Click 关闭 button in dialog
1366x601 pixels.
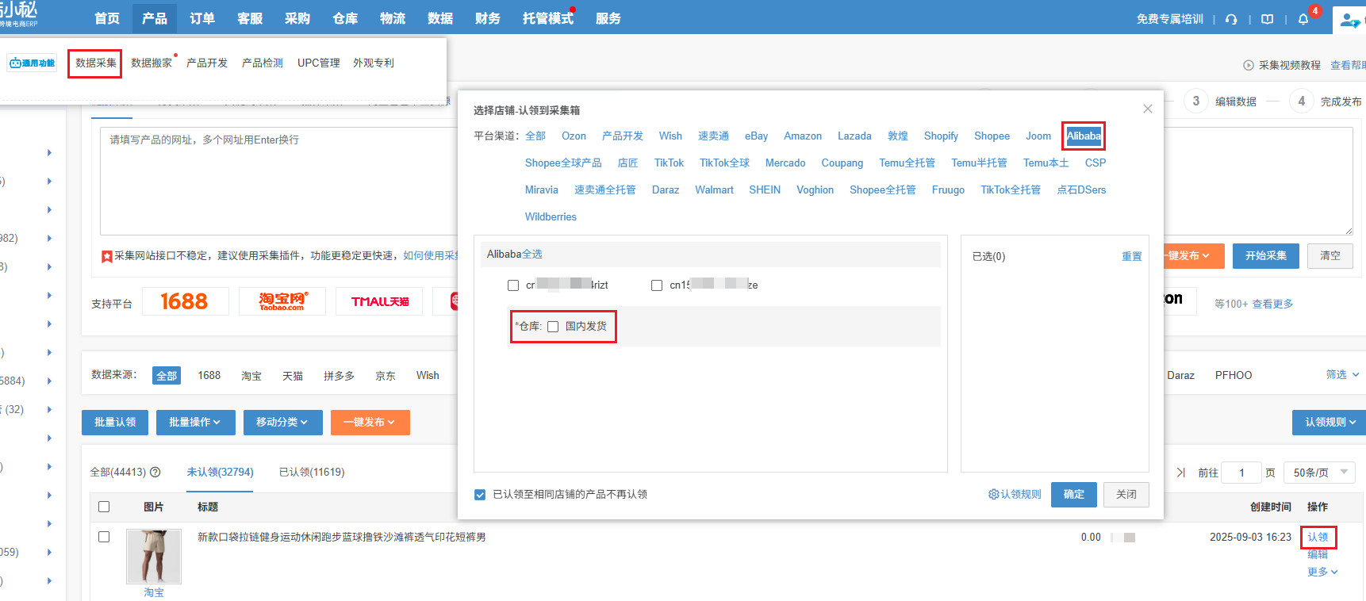point(1126,495)
